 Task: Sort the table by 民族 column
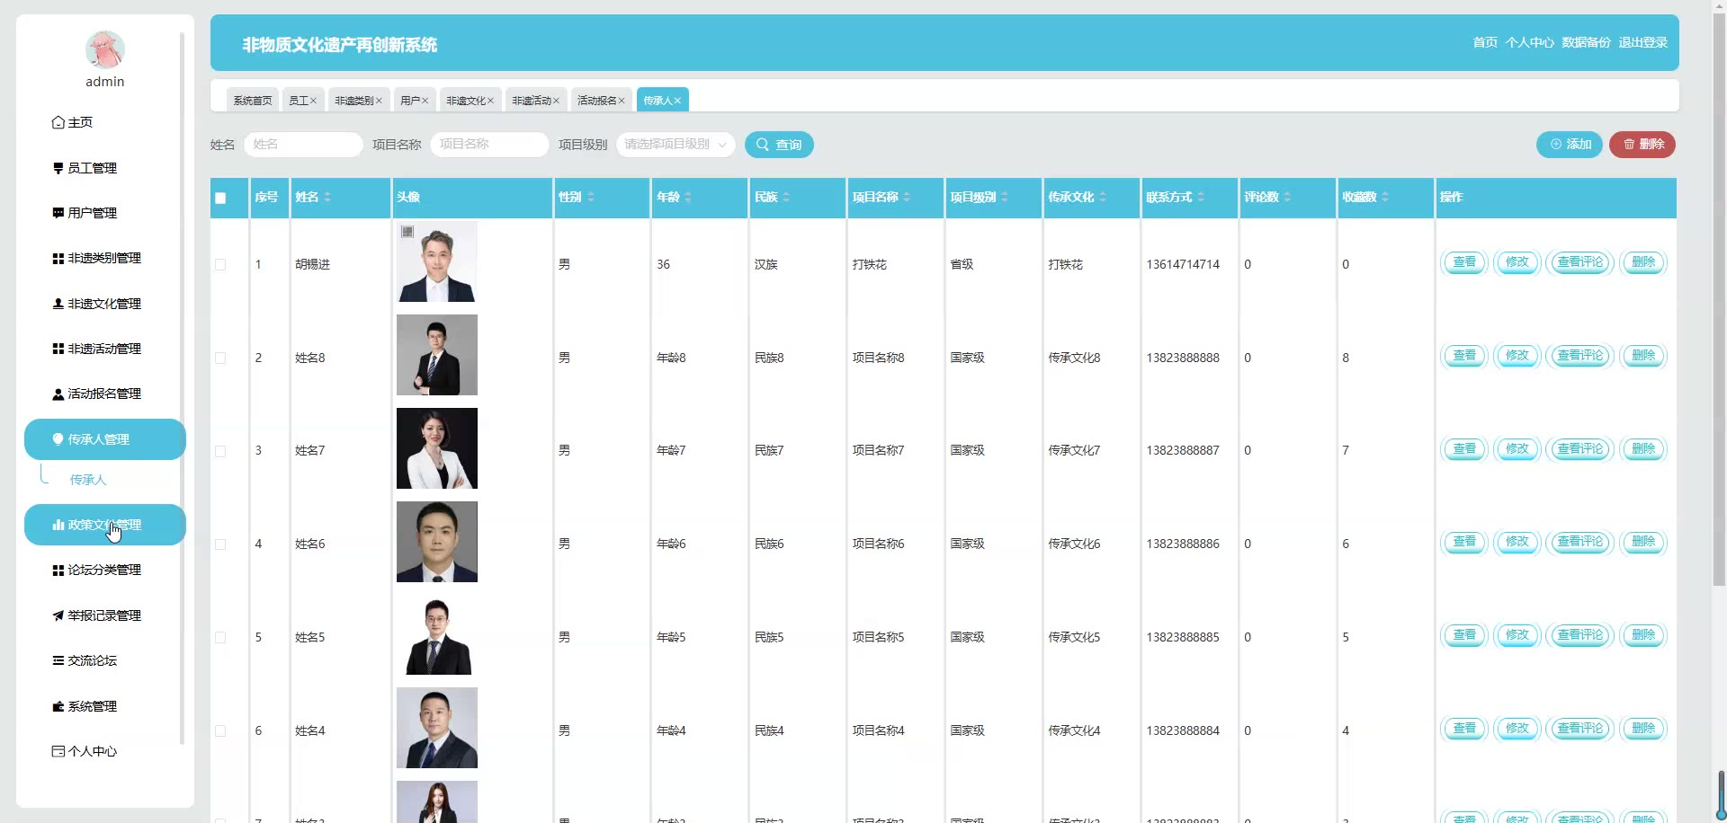click(786, 198)
